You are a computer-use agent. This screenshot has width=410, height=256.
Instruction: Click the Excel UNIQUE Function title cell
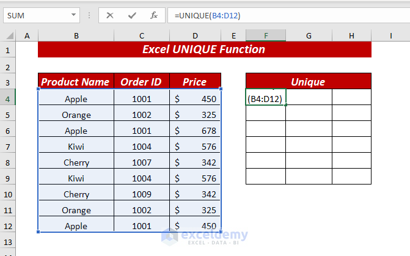pos(205,49)
